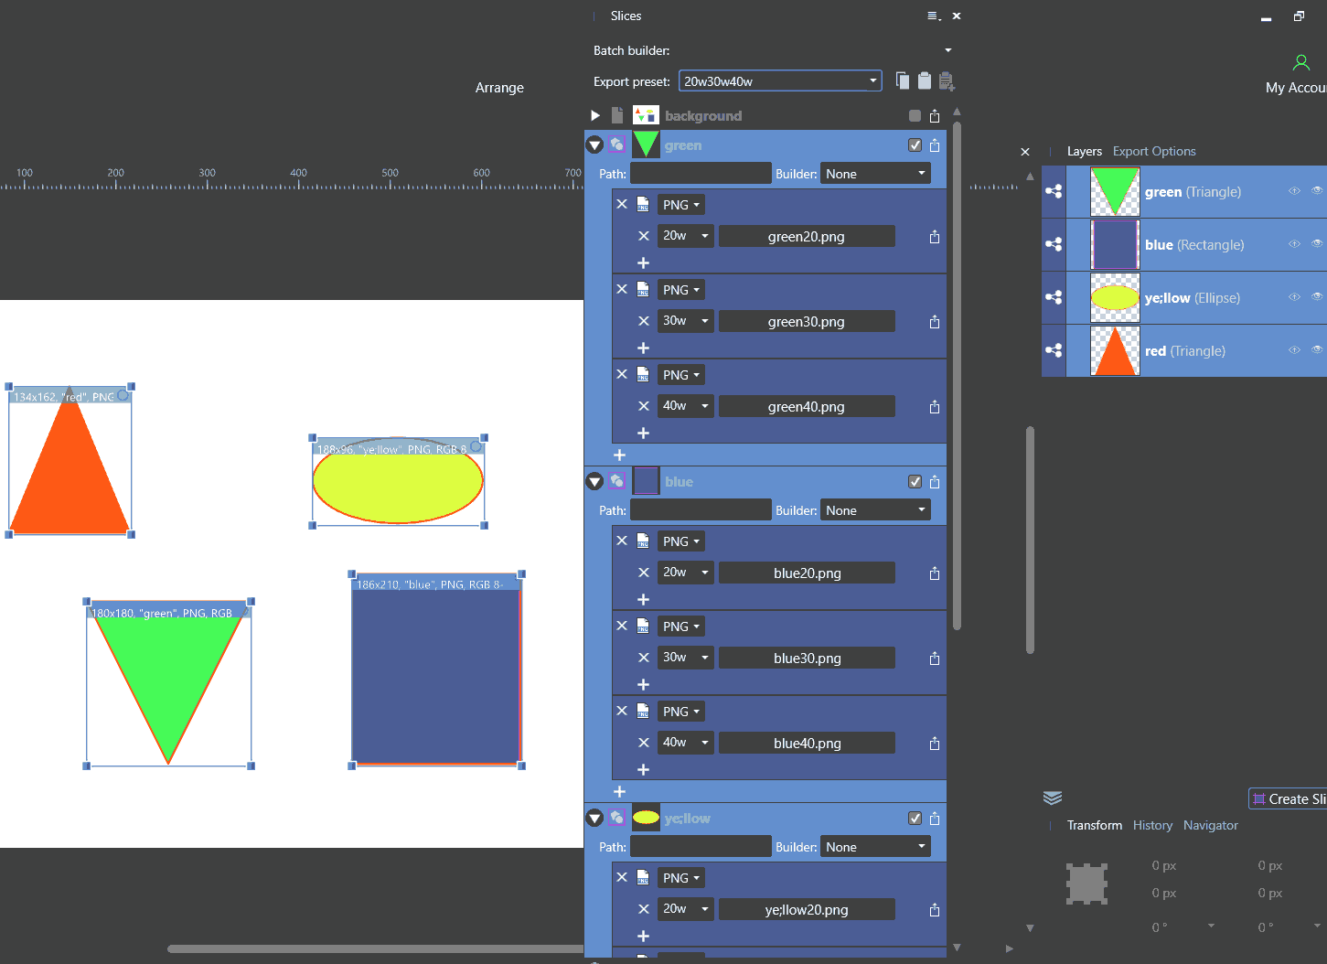Click the paste export preset icon

click(925, 81)
